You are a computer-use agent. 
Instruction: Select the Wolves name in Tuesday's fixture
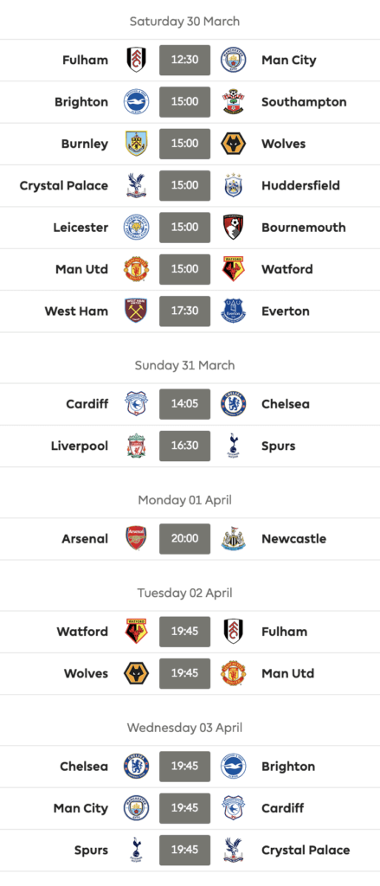[86, 673]
